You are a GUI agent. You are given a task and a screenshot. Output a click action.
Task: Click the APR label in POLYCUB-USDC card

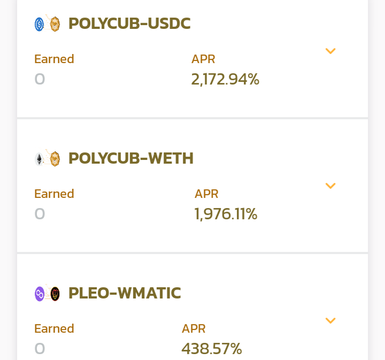pos(203,59)
